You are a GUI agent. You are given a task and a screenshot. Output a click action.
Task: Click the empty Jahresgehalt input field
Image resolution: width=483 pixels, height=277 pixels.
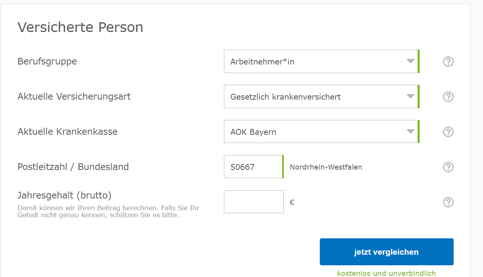[254, 202]
